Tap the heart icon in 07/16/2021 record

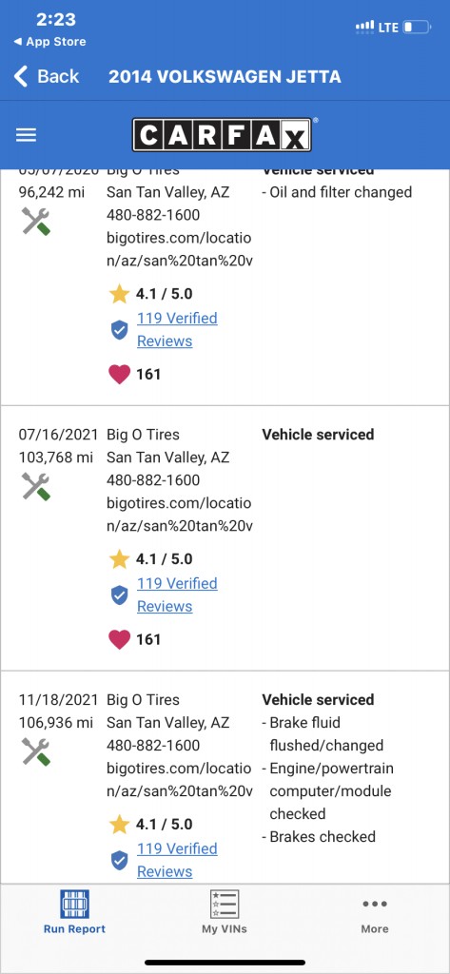pyautogui.click(x=119, y=639)
